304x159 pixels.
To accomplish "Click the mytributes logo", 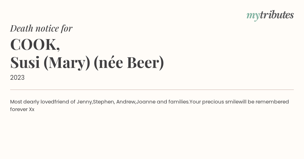I will pos(270,15).
